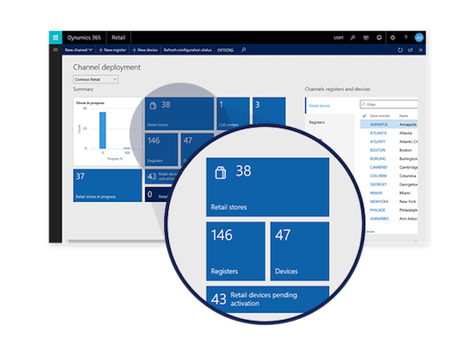474x355 pixels.
Task: Click the action bar search magnifier
Action: click(244, 49)
